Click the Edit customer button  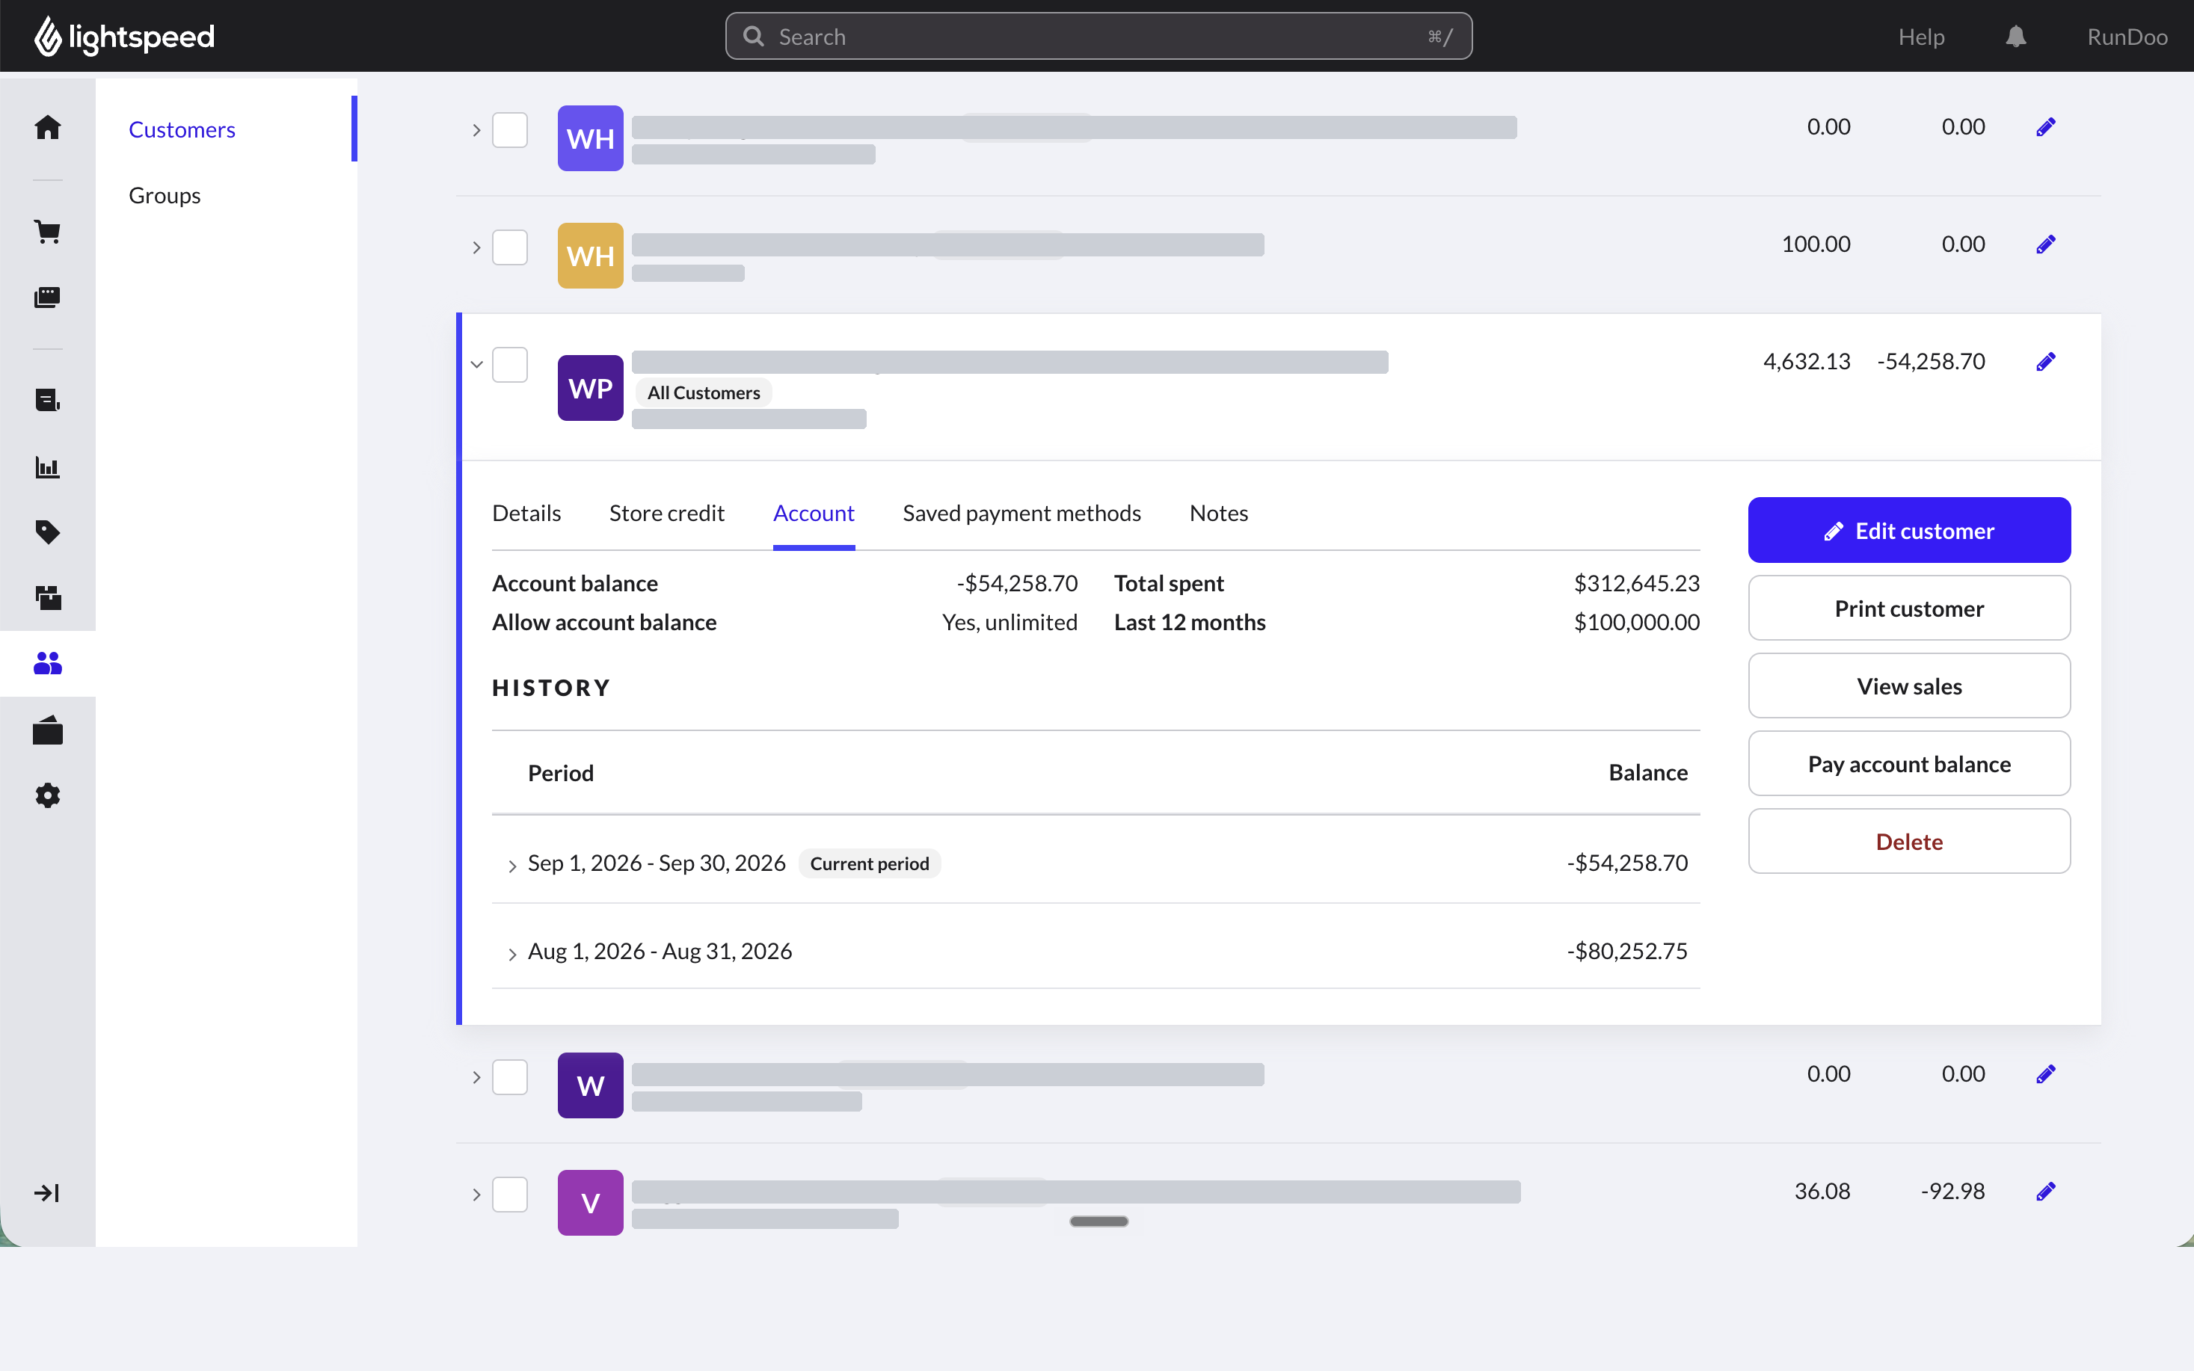(1908, 529)
